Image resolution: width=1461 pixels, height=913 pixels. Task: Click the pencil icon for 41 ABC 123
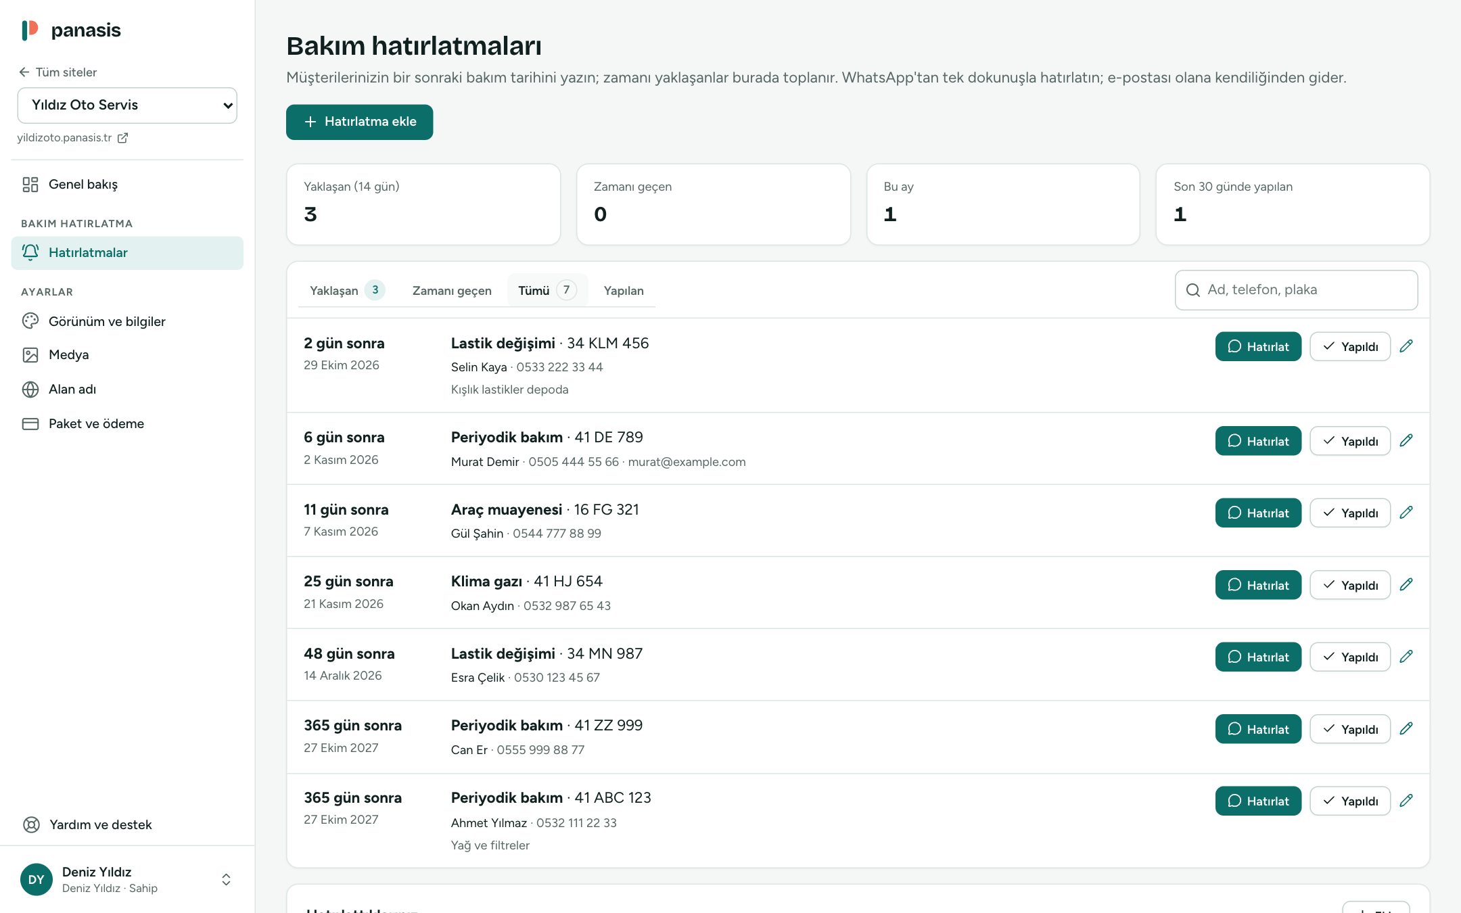click(x=1406, y=801)
